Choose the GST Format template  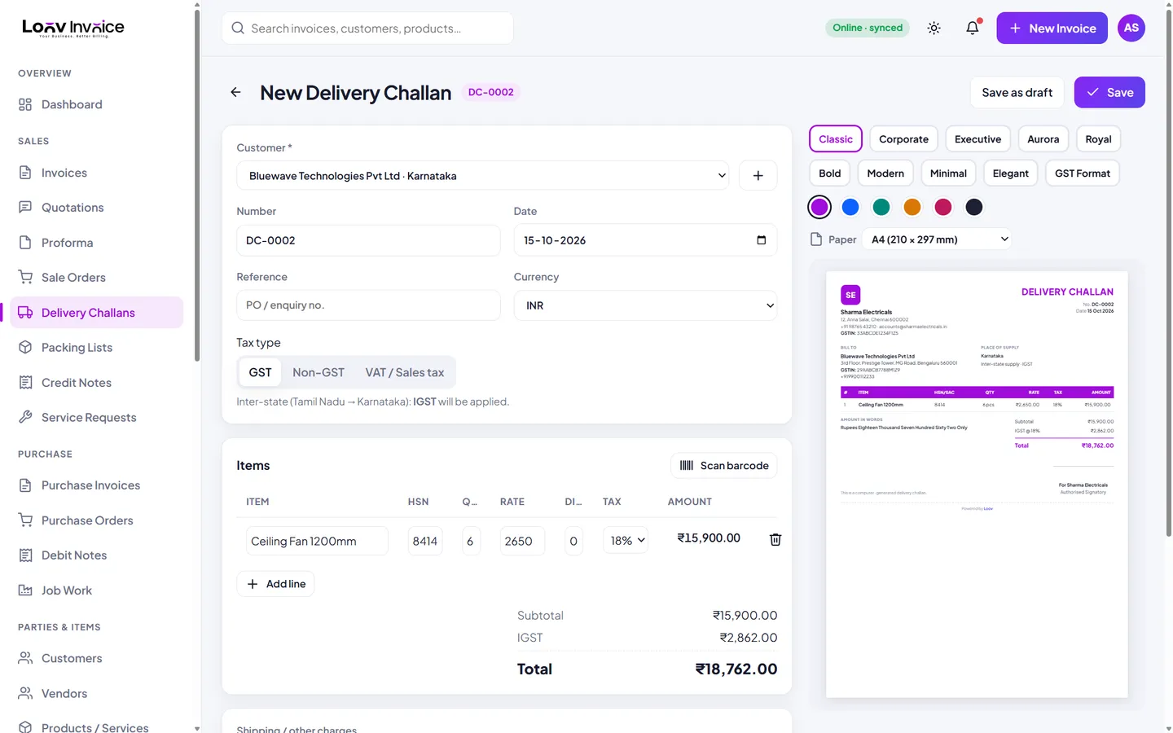[x=1083, y=173]
